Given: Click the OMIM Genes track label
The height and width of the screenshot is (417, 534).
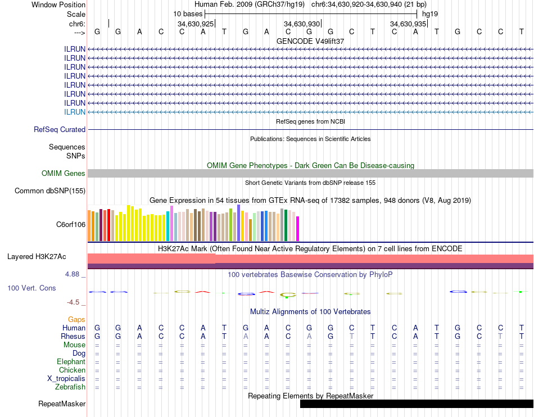Looking at the screenshot, I should click(63, 173).
